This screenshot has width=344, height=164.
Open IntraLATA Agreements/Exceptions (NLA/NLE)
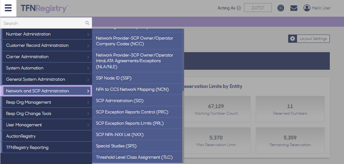[137, 61]
